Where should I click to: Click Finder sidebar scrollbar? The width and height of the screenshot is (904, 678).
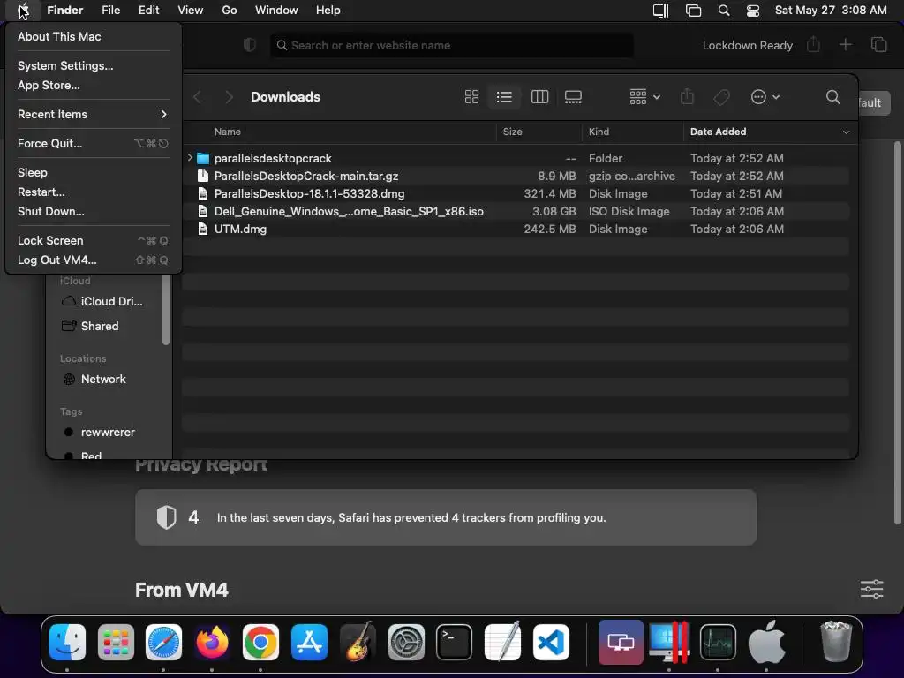166,310
